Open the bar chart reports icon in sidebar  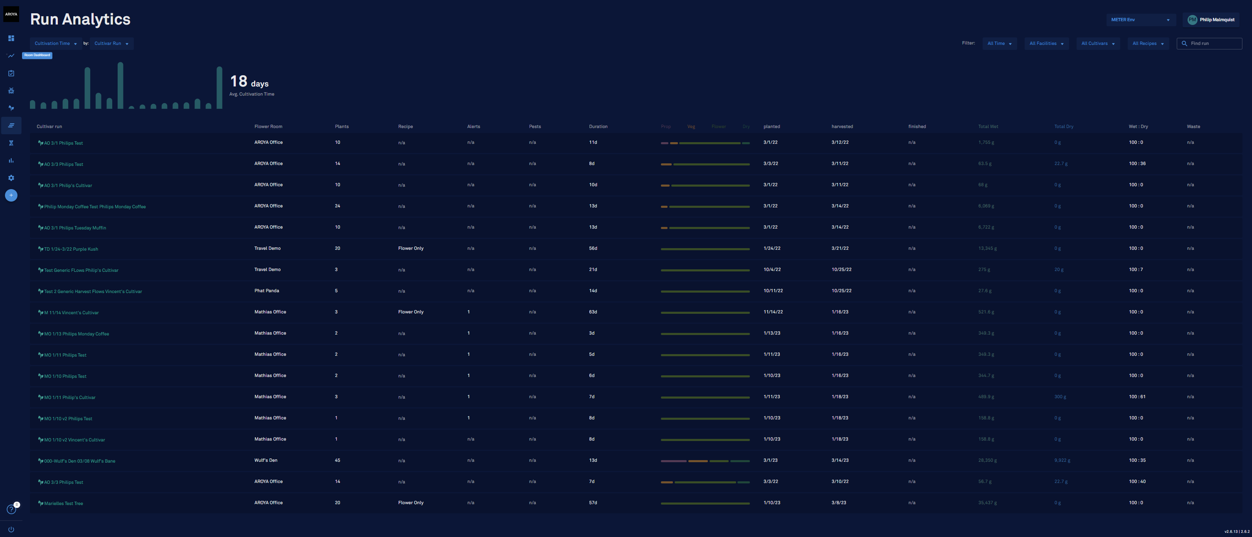[x=11, y=161]
